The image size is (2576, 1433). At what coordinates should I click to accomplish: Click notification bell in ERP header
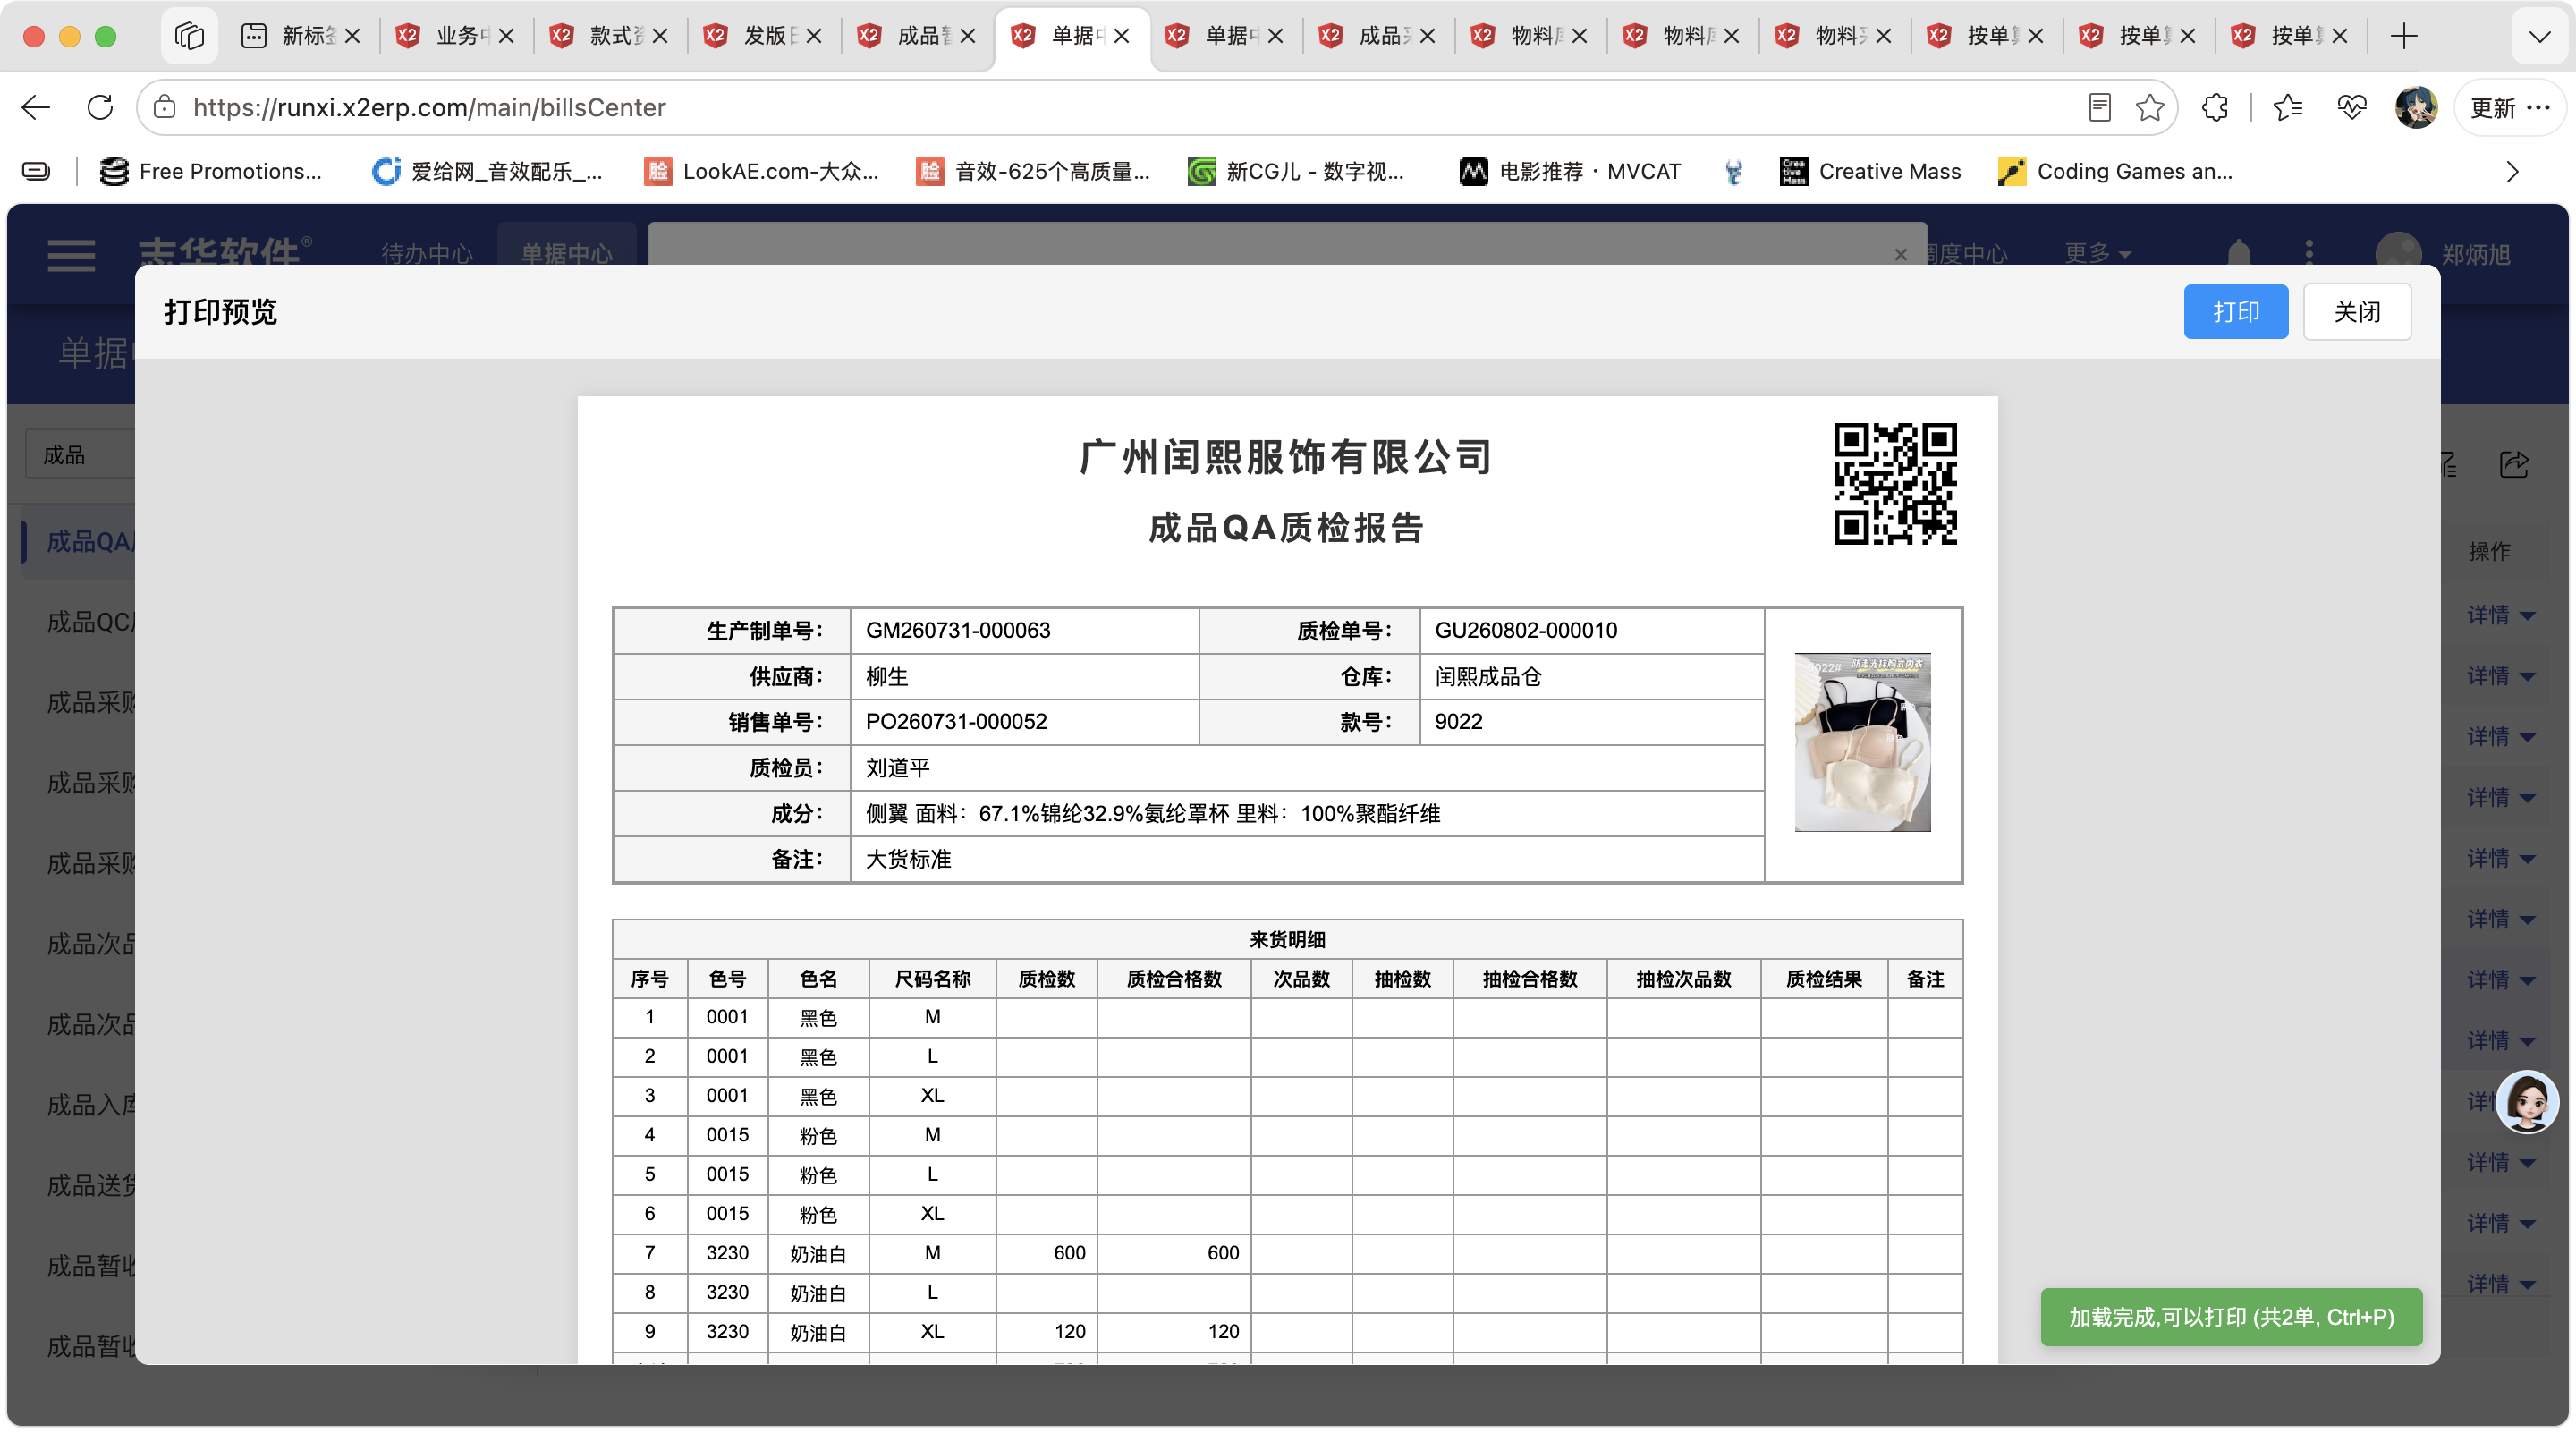[x=2239, y=255]
